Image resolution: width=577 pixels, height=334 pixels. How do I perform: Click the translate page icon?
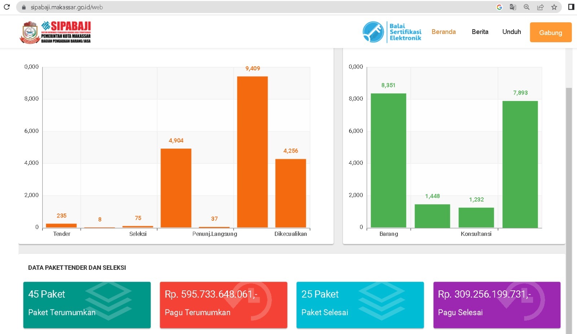(x=513, y=7)
